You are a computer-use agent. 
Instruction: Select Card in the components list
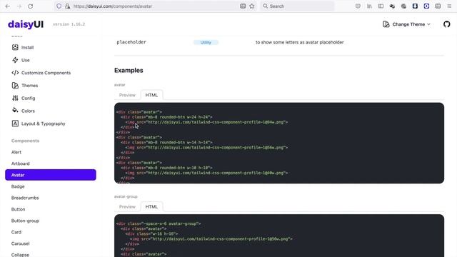(16, 232)
